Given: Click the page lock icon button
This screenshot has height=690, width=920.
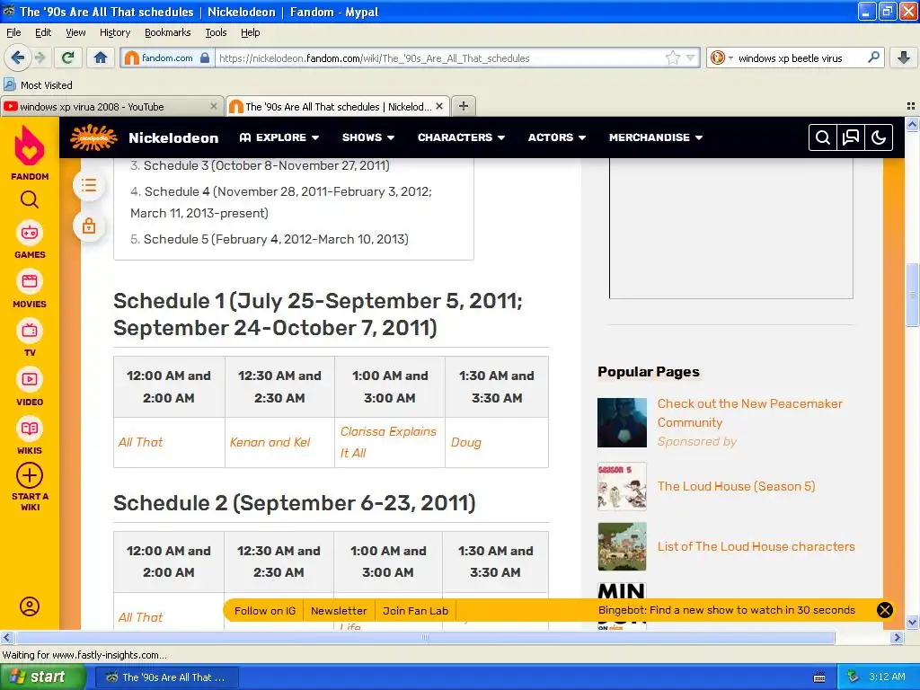Looking at the screenshot, I should (89, 226).
